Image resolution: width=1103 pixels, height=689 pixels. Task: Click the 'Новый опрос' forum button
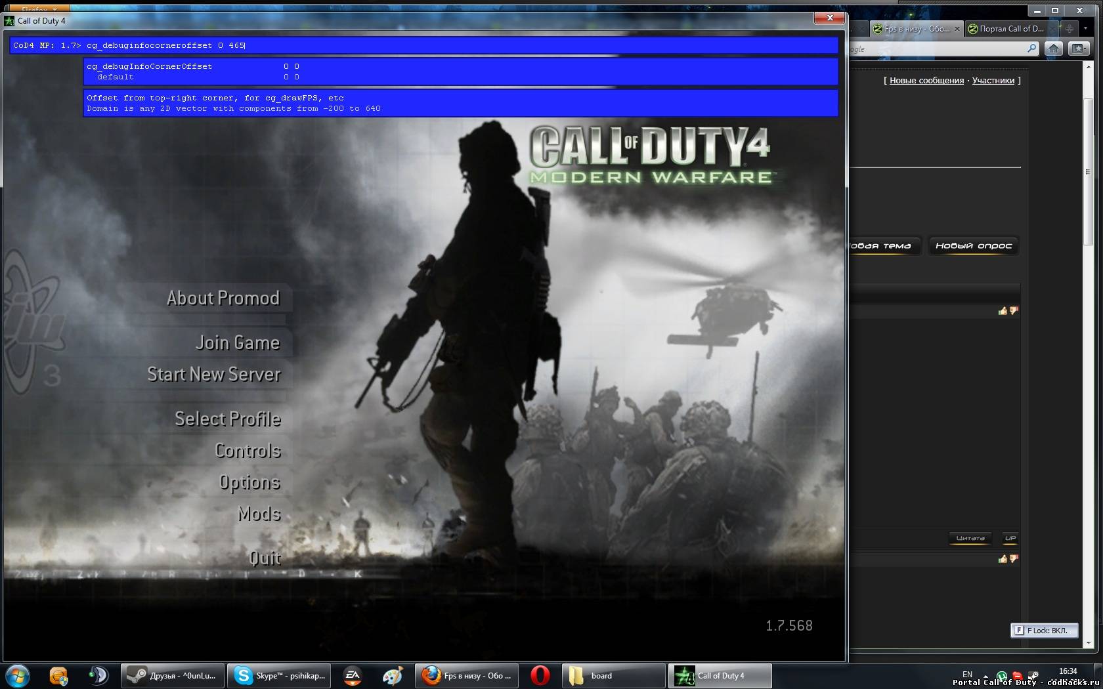point(973,246)
